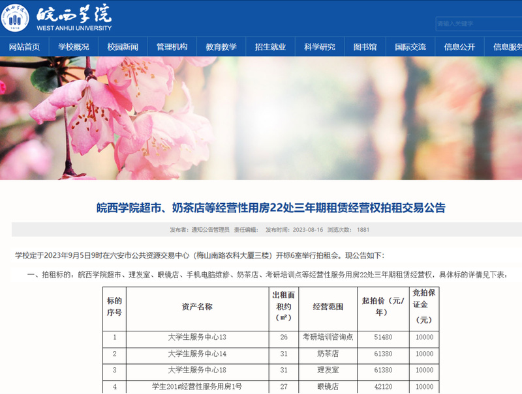The image size is (522, 394).
Task: Click the 61380 price in the 理发室 row
Action: [x=383, y=370]
